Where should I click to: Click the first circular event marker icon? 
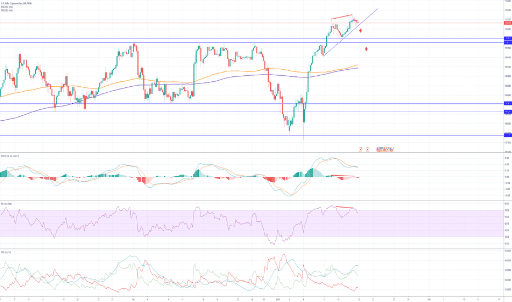coord(360,148)
